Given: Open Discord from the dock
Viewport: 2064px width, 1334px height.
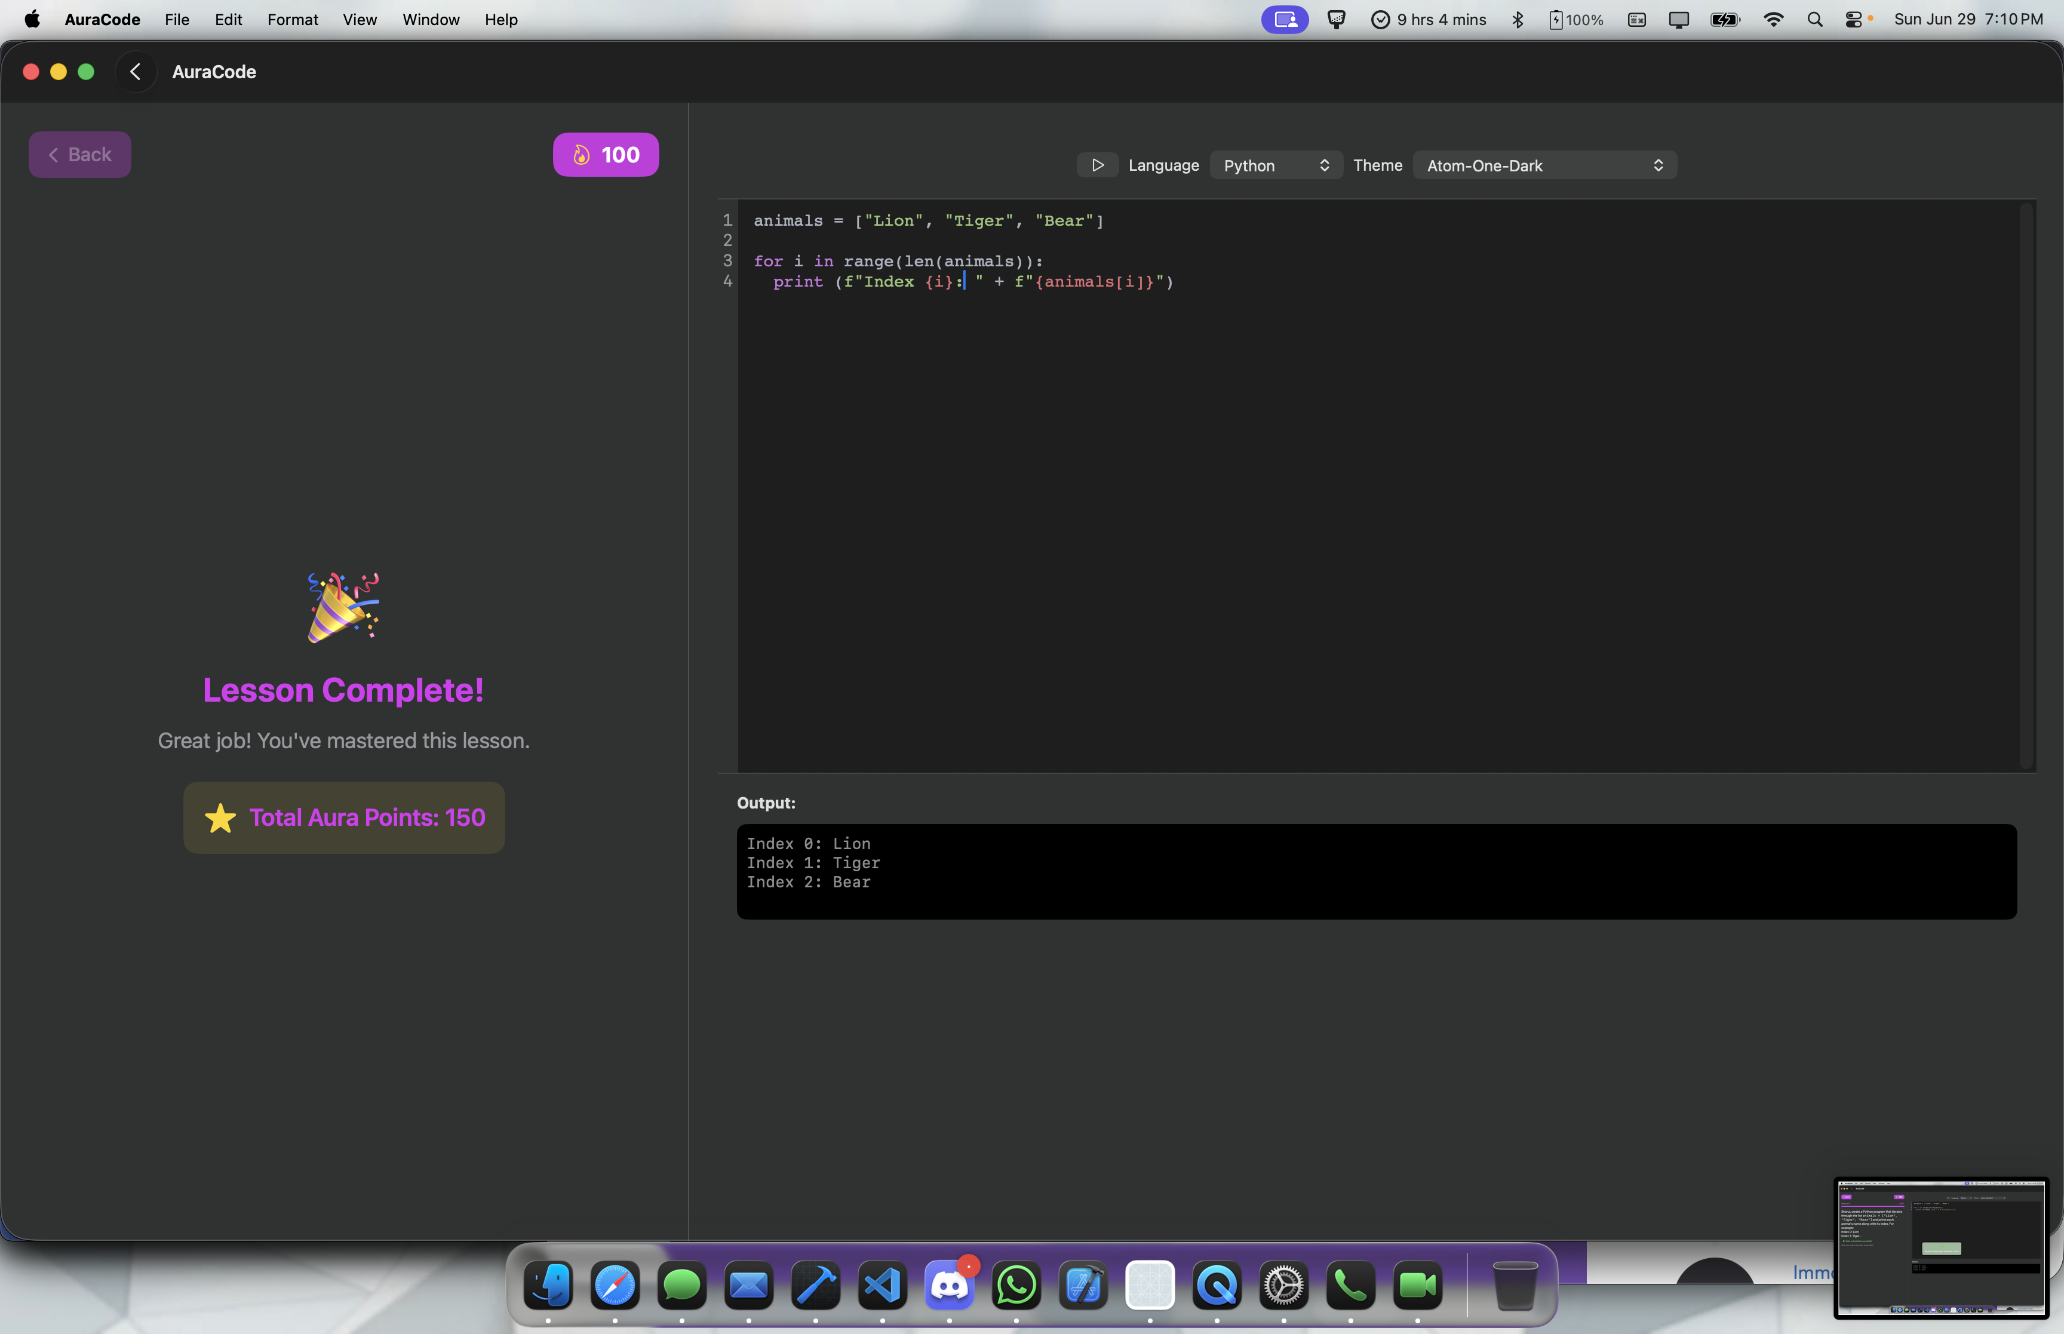Looking at the screenshot, I should tap(948, 1286).
